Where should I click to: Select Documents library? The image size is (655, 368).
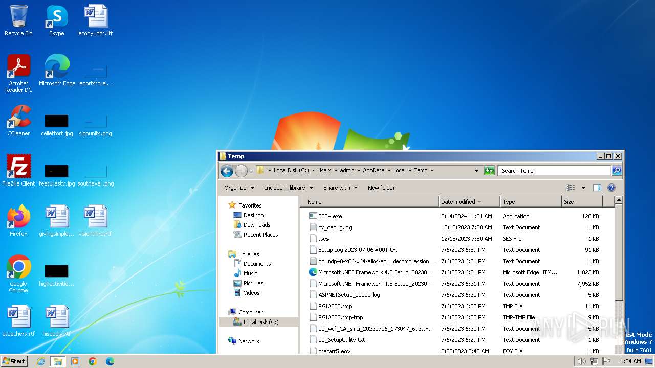(257, 264)
